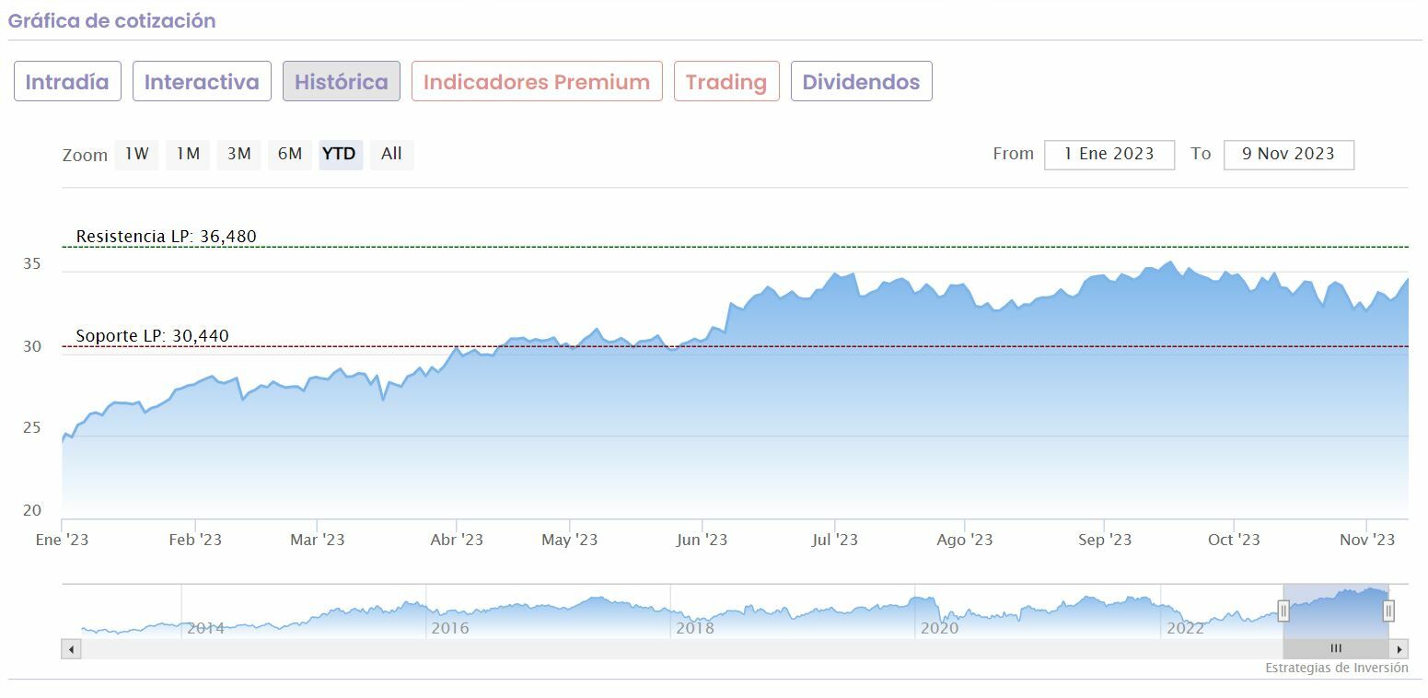Set zoom range to 1M

point(188,154)
